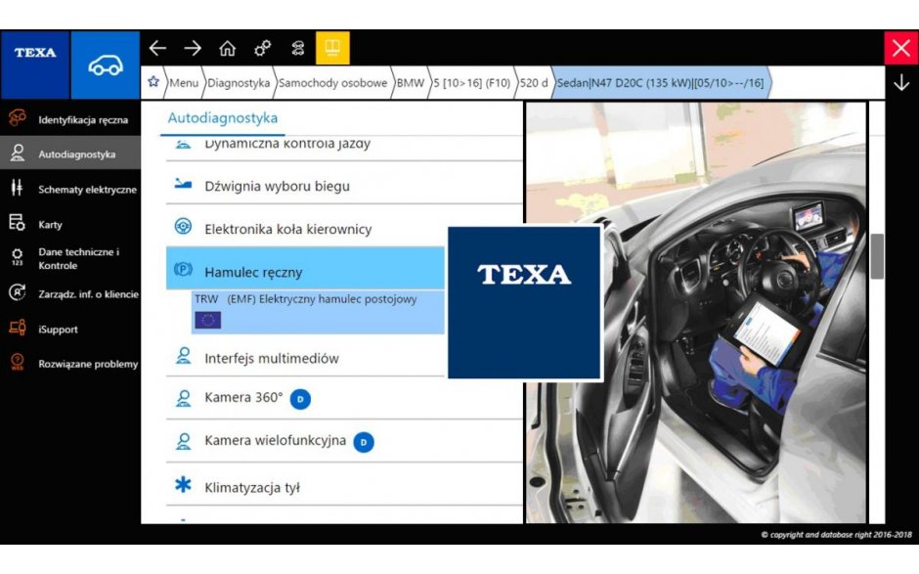
Task: Switch to the Autodiagnostyka tab
Action: 223,118
